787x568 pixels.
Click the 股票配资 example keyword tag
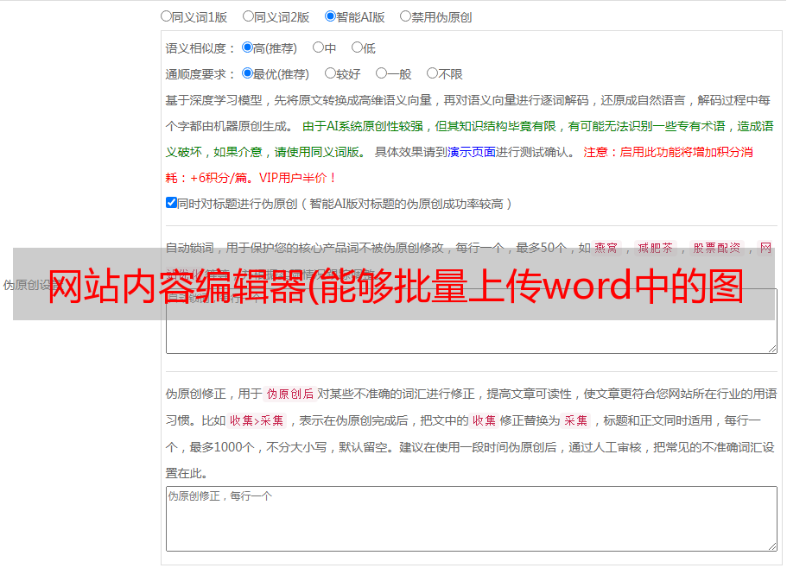click(717, 248)
